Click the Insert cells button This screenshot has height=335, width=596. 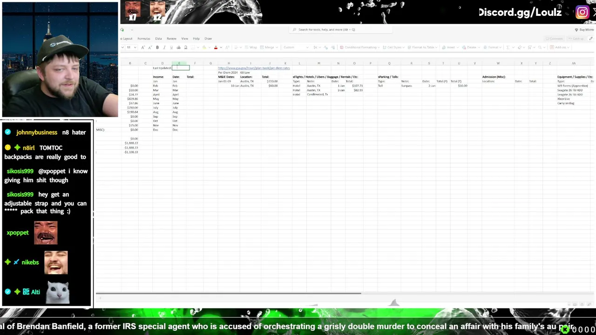pos(450,47)
